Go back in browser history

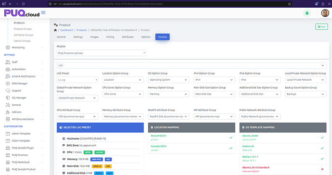point(10,4)
